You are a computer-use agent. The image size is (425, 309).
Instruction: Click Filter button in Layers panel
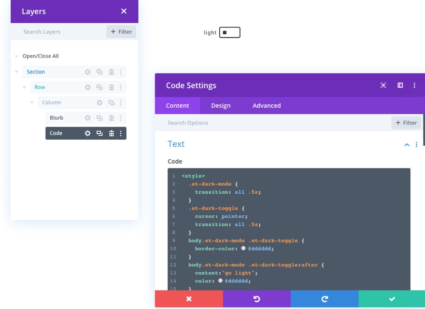[121, 32]
